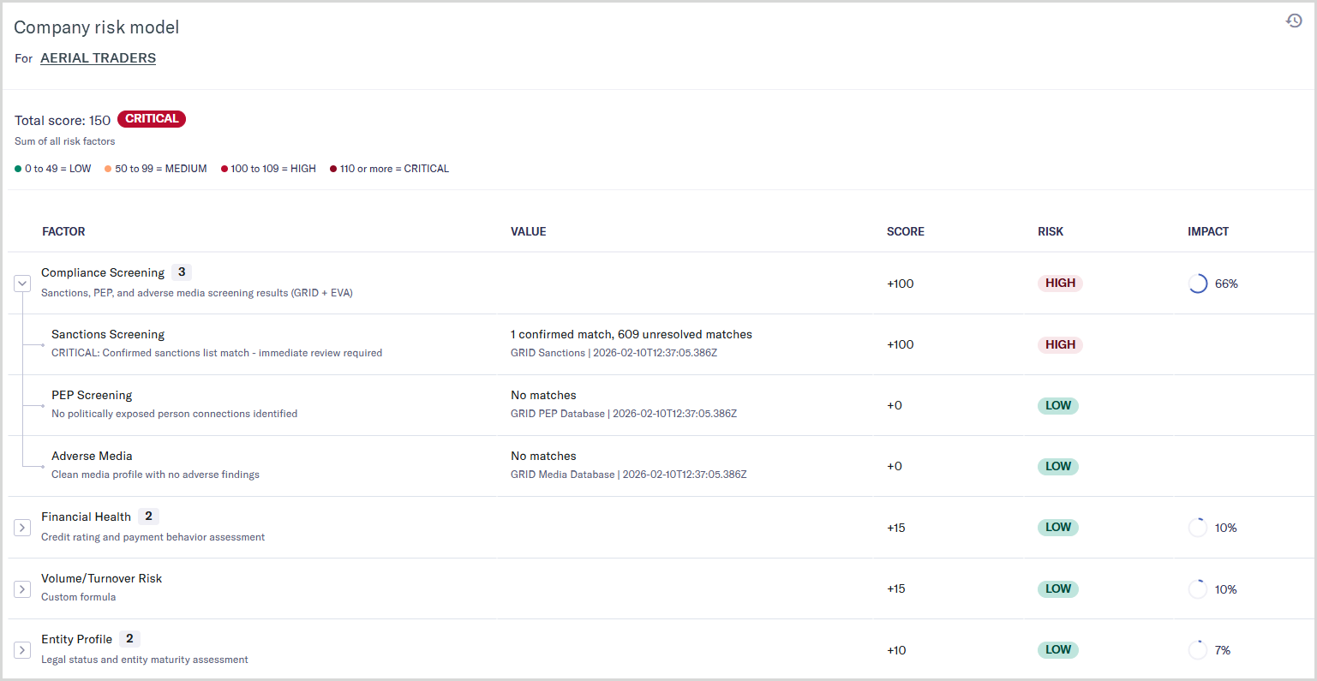Click the green LOW legend dot
The height and width of the screenshot is (681, 1317).
18,169
